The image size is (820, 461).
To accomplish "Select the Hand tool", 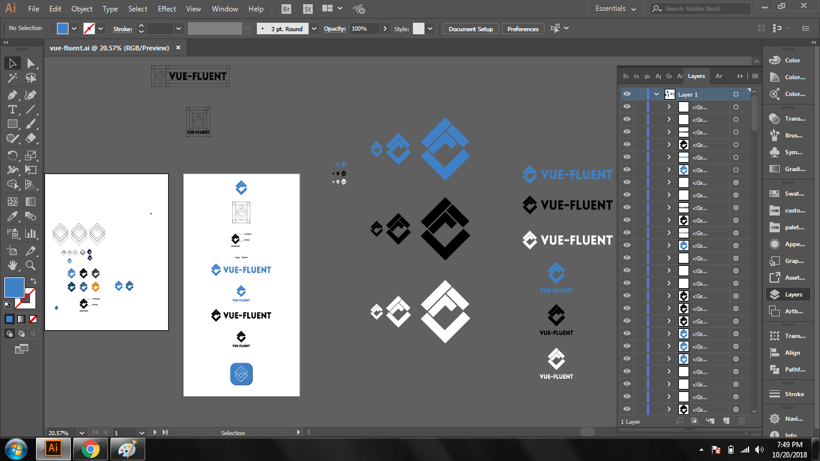I will coord(12,265).
